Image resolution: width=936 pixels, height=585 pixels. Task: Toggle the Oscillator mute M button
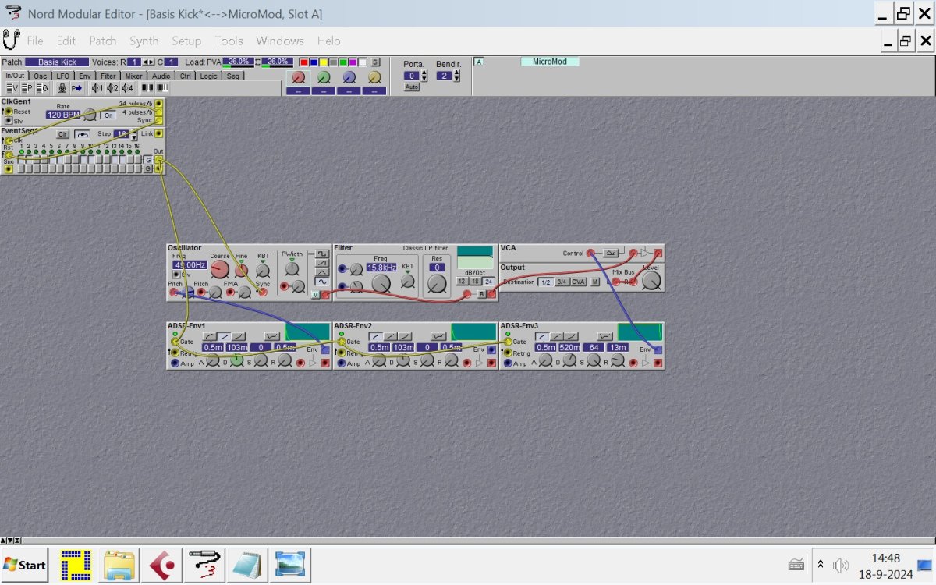click(315, 294)
